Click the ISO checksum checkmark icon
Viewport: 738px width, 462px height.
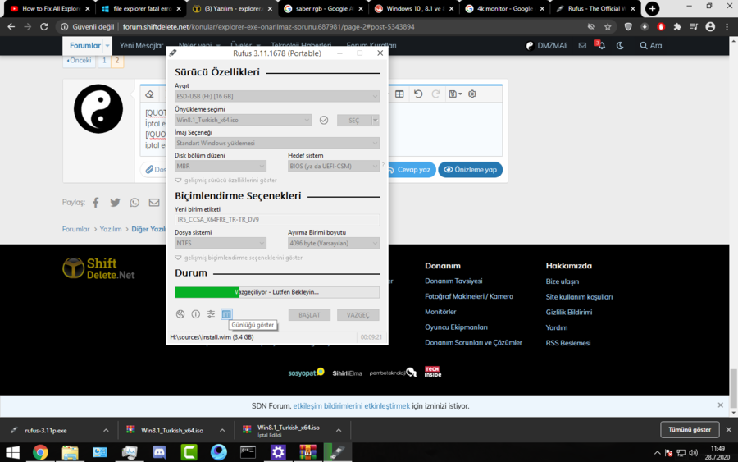[x=324, y=120]
